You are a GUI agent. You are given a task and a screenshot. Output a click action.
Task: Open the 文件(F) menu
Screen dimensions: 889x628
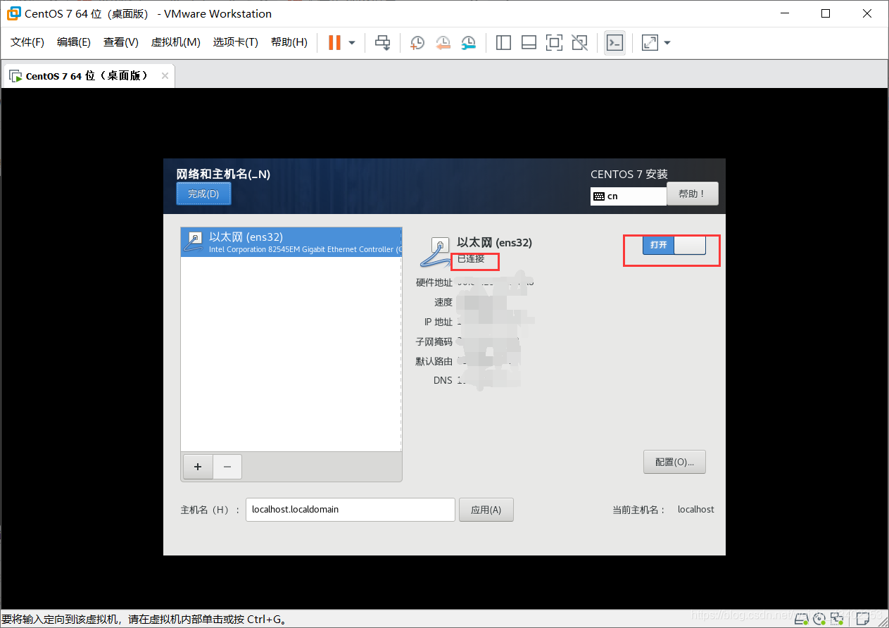(27, 42)
